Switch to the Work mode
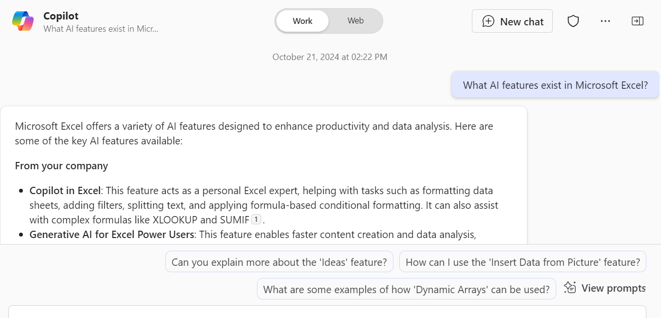The image size is (661, 318). 302,21
